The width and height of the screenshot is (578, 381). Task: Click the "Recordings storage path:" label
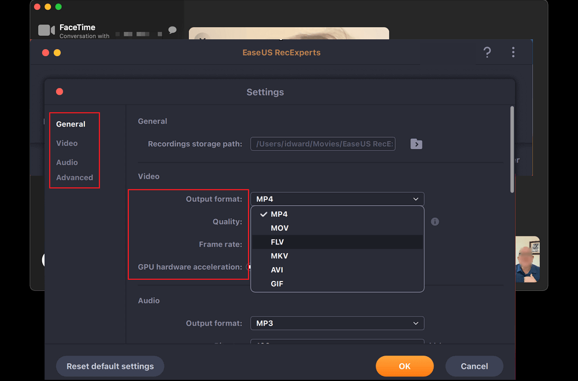195,144
